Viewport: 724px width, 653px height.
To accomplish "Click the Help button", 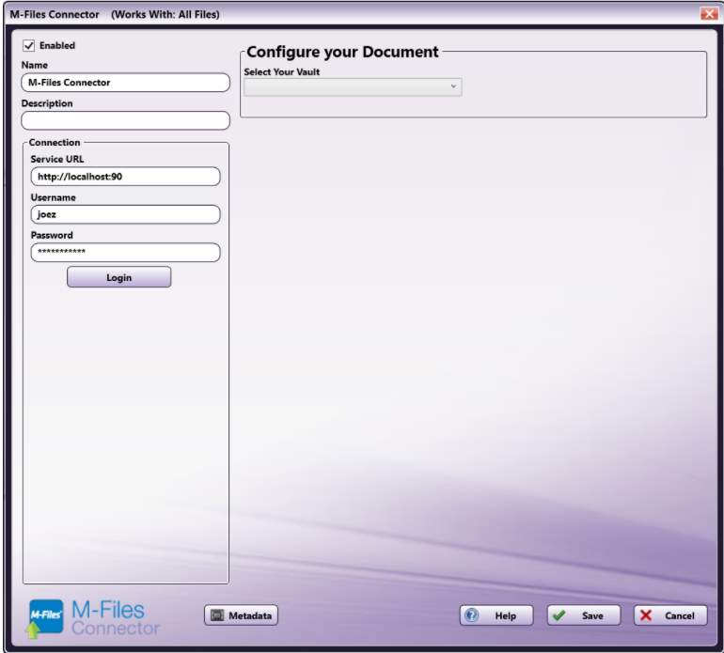I will coord(496,615).
